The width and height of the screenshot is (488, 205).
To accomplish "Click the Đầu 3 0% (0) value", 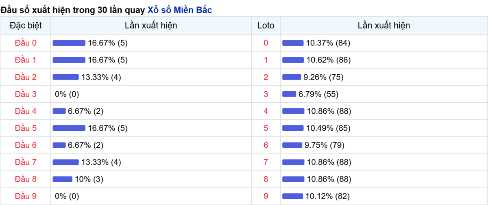I will pos(67,94).
